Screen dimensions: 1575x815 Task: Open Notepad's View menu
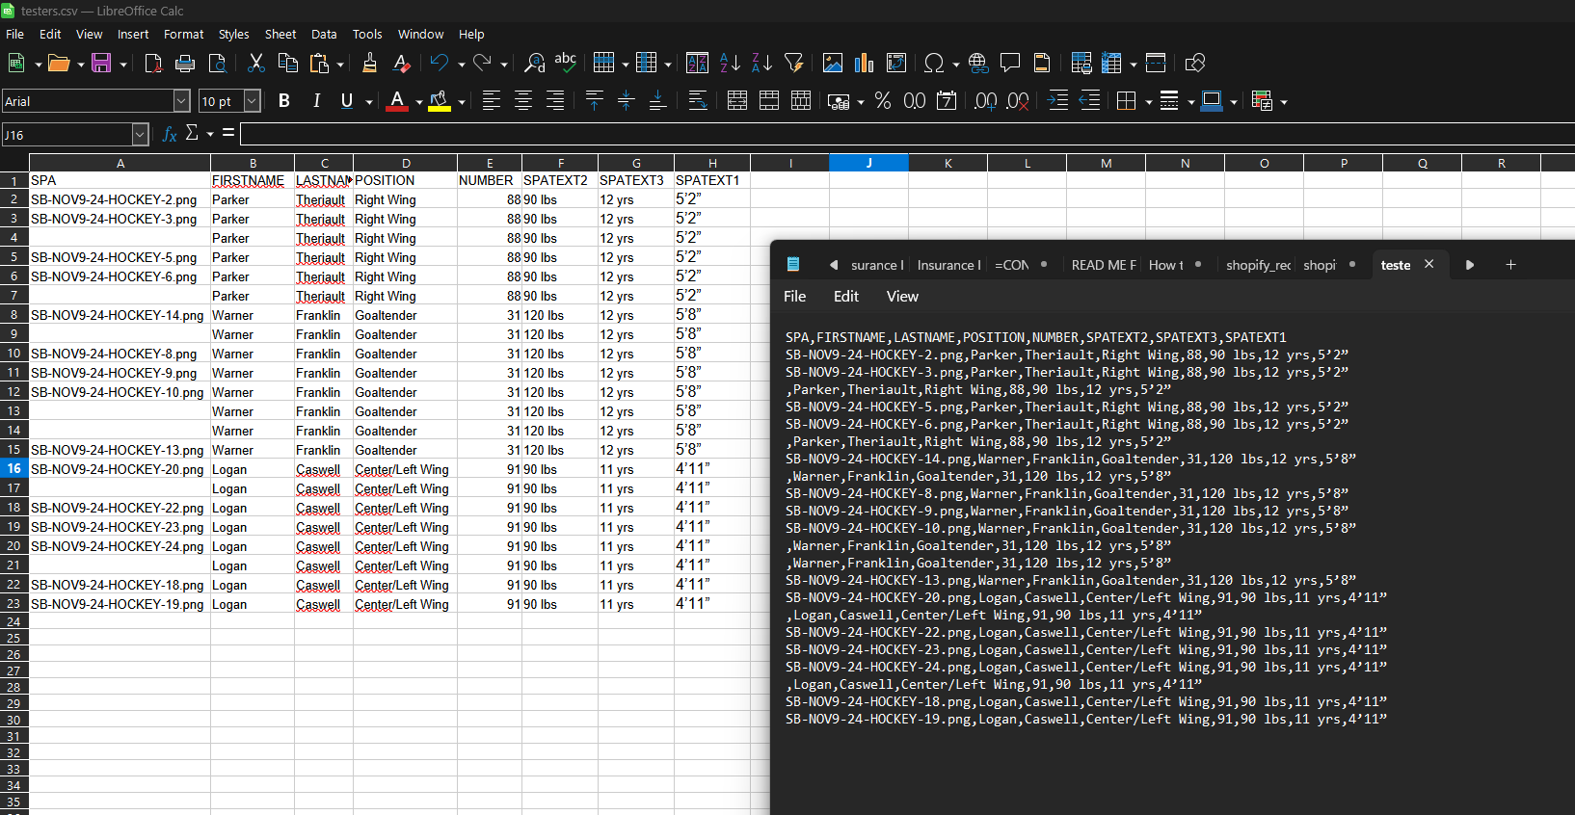(x=902, y=297)
